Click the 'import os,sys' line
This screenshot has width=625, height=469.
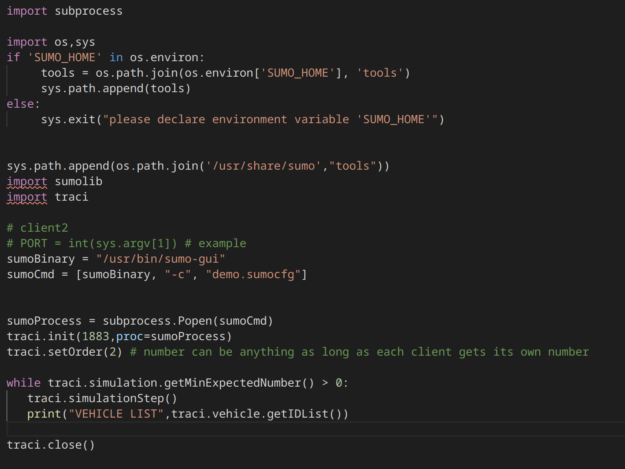(51, 42)
